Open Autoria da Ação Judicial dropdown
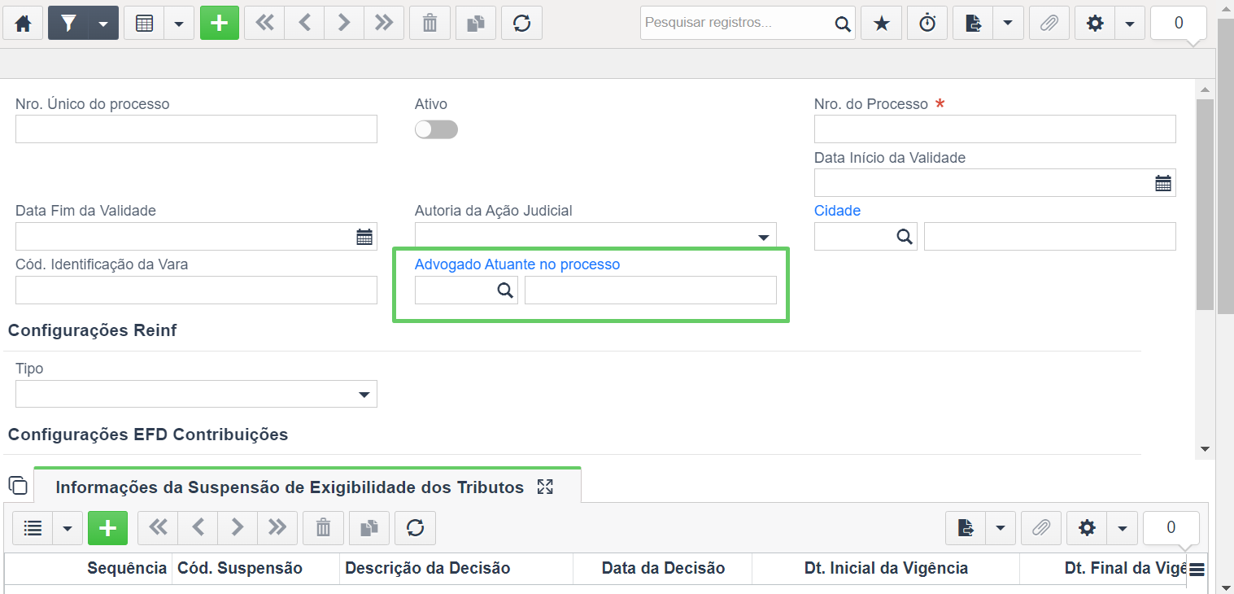1234x594 pixels. click(595, 236)
